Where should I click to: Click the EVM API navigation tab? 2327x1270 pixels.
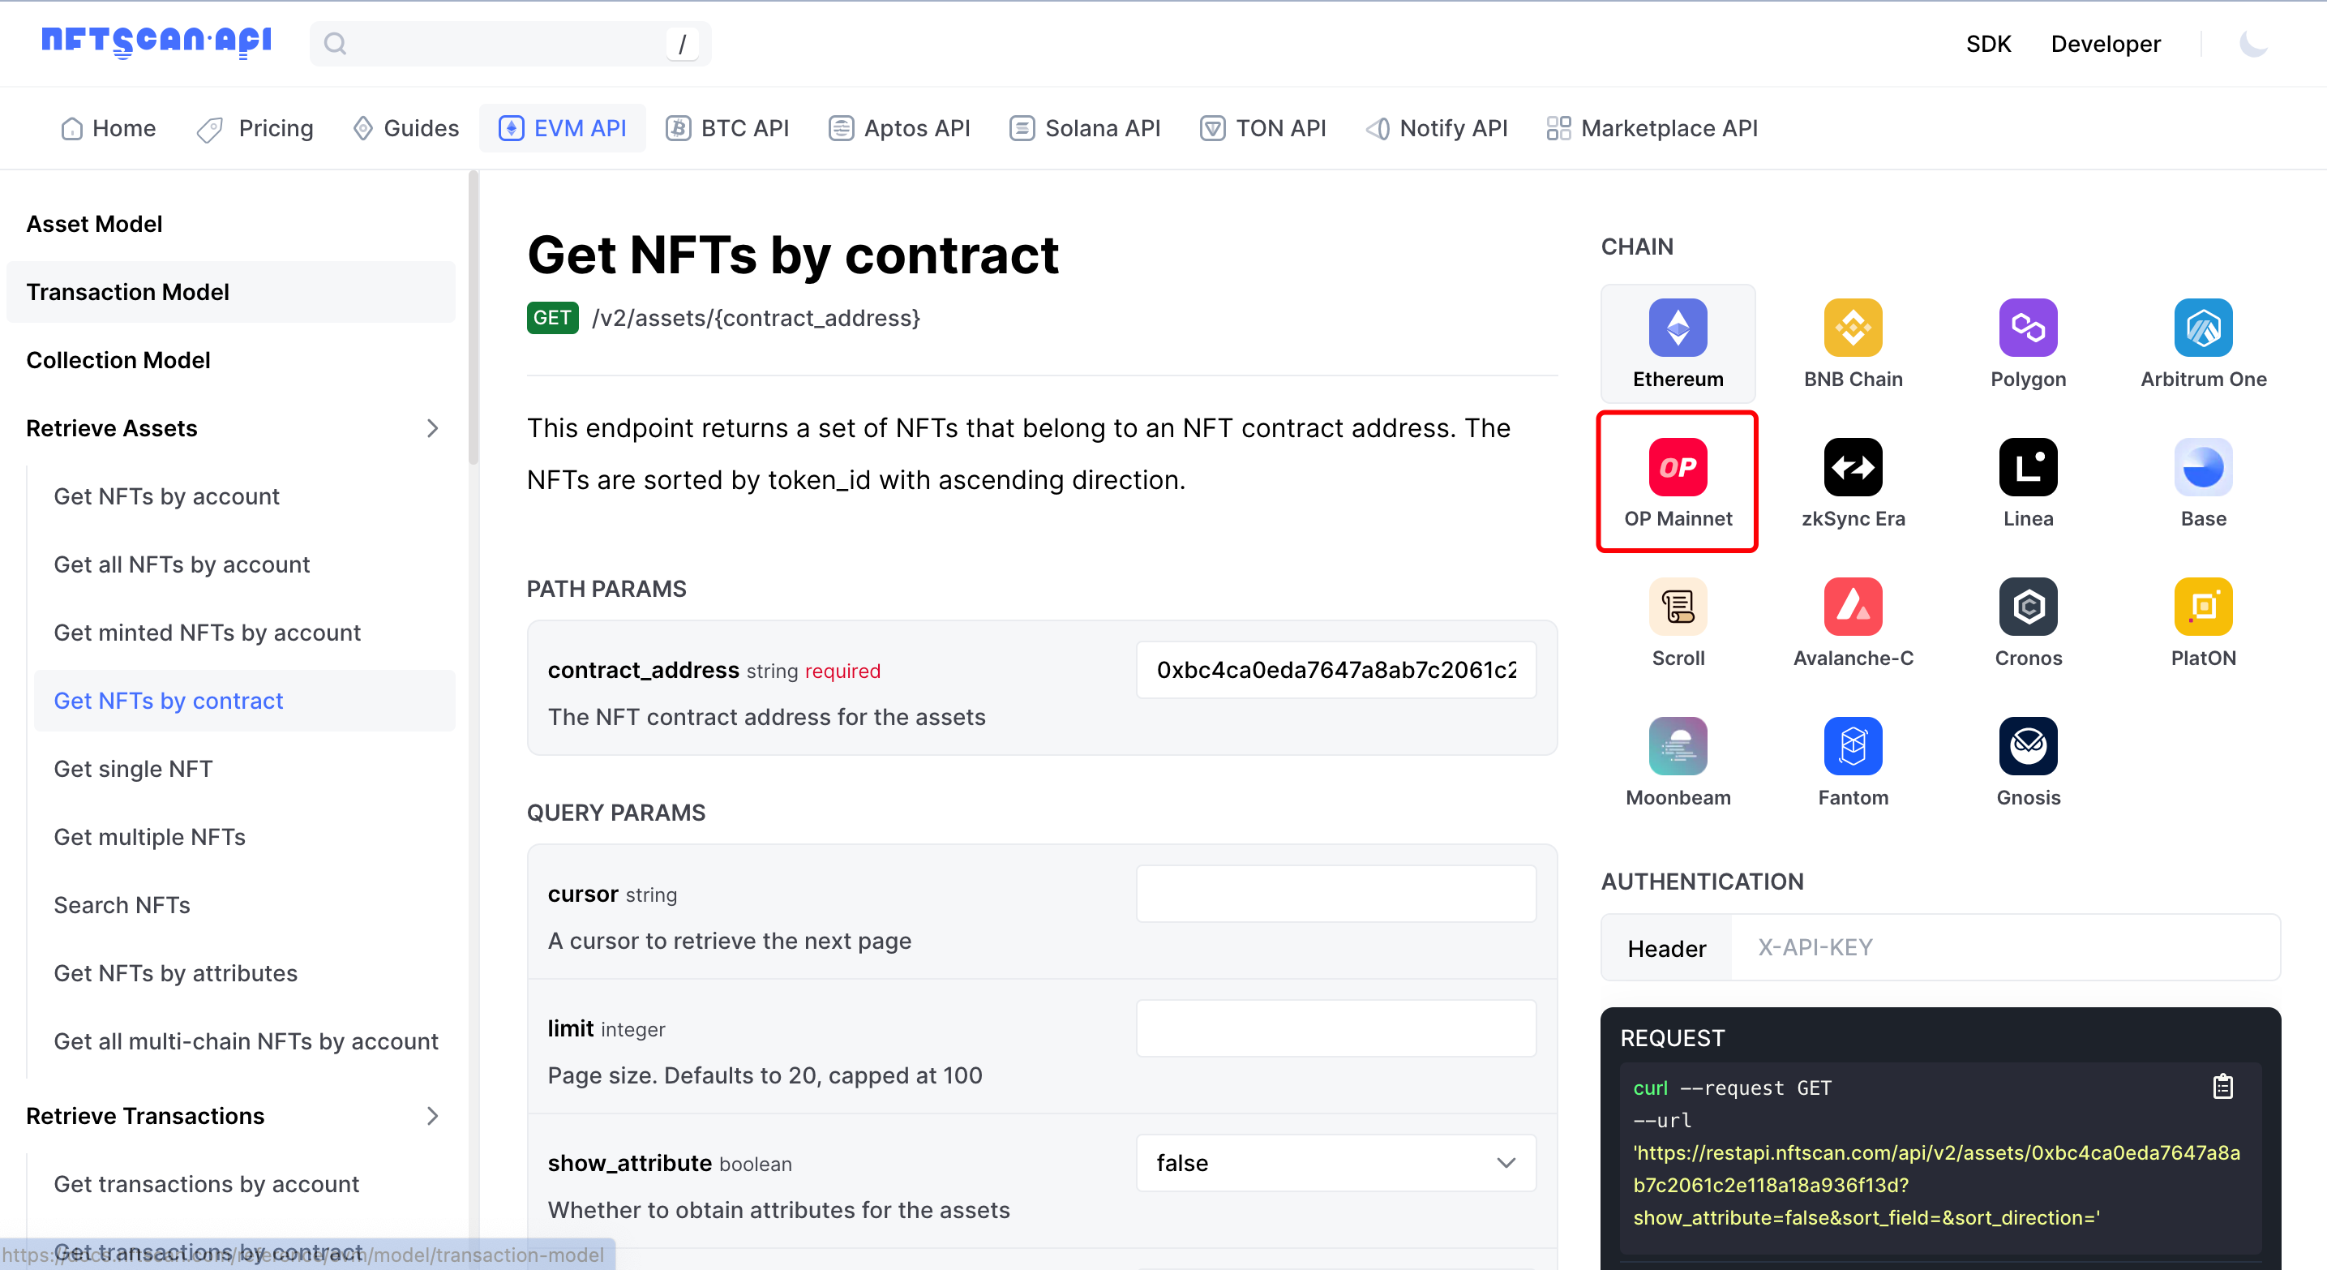[563, 128]
